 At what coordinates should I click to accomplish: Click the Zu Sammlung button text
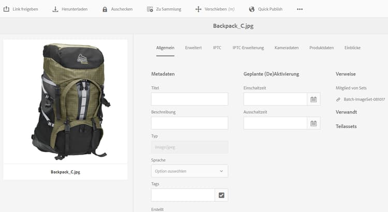[169, 9]
